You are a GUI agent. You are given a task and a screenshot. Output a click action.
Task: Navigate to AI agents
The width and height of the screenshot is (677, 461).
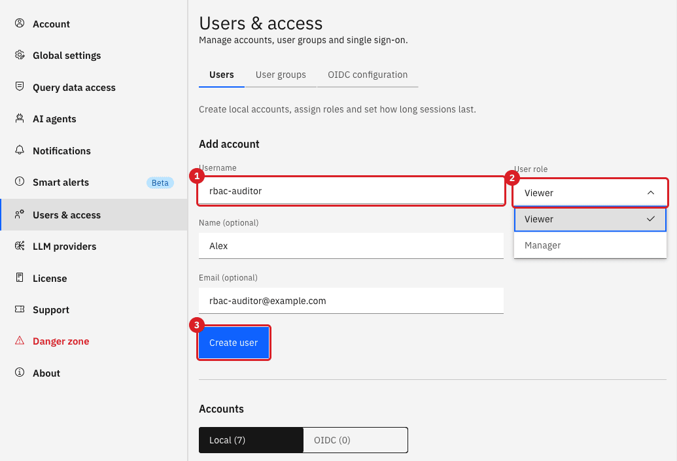[94, 119]
